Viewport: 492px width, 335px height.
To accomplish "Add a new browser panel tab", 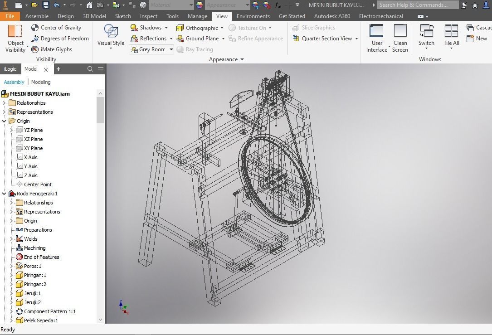I will (x=58, y=69).
